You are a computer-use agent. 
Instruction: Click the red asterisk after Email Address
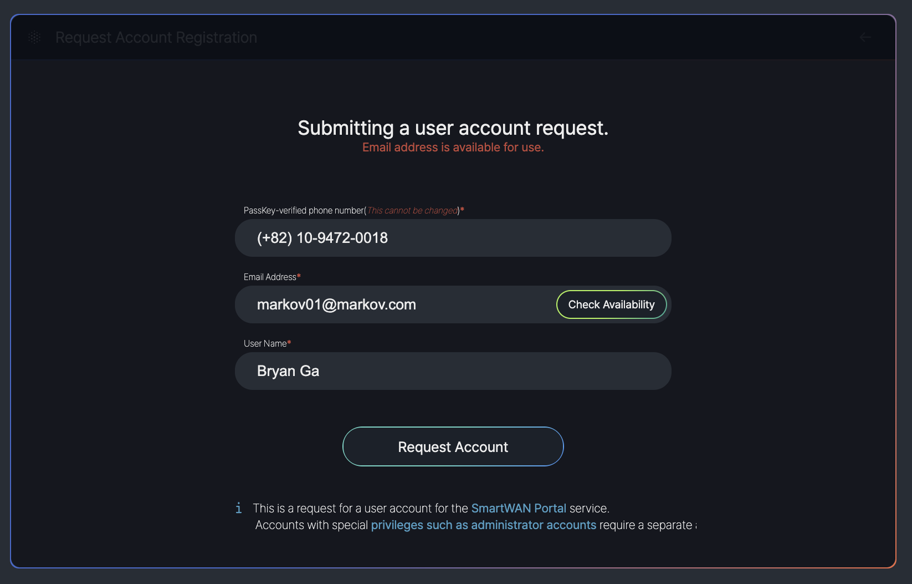pyautogui.click(x=299, y=276)
